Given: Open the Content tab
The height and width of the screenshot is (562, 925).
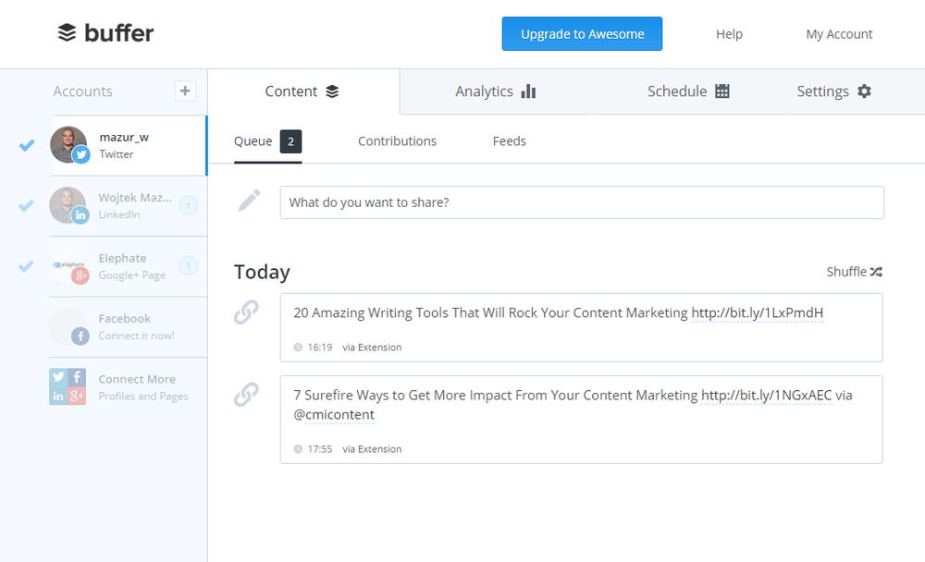Looking at the screenshot, I should [x=303, y=92].
